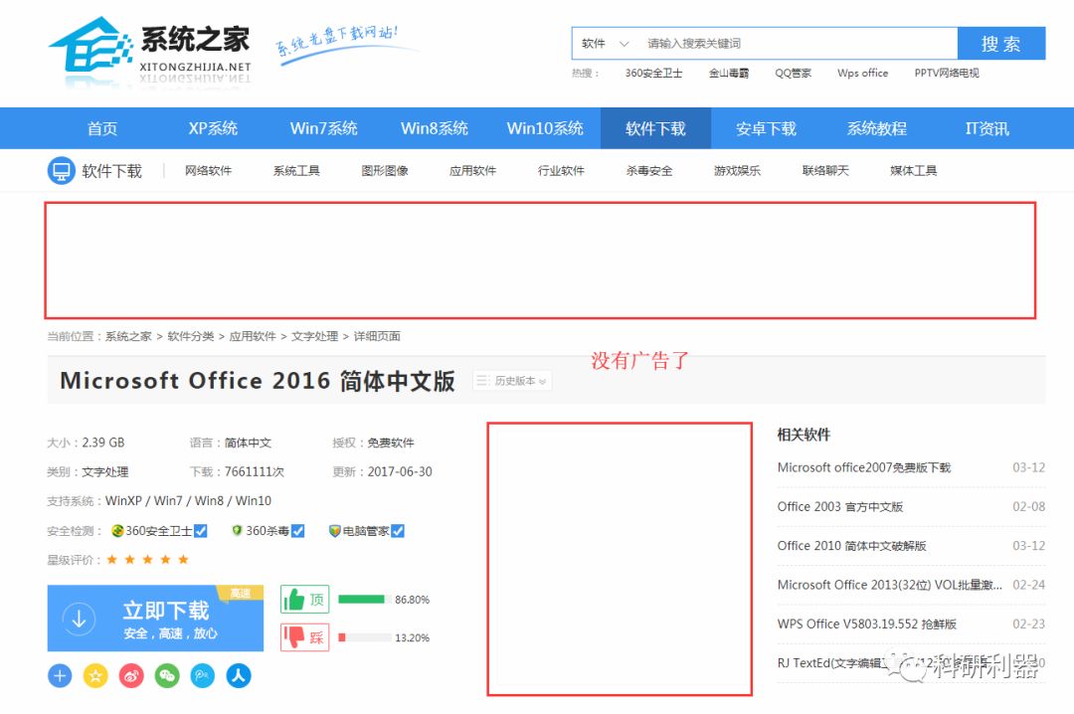The width and height of the screenshot is (1074, 714).
Task: Click the blue monitor icon beside 软件下载
Action: coord(61,171)
